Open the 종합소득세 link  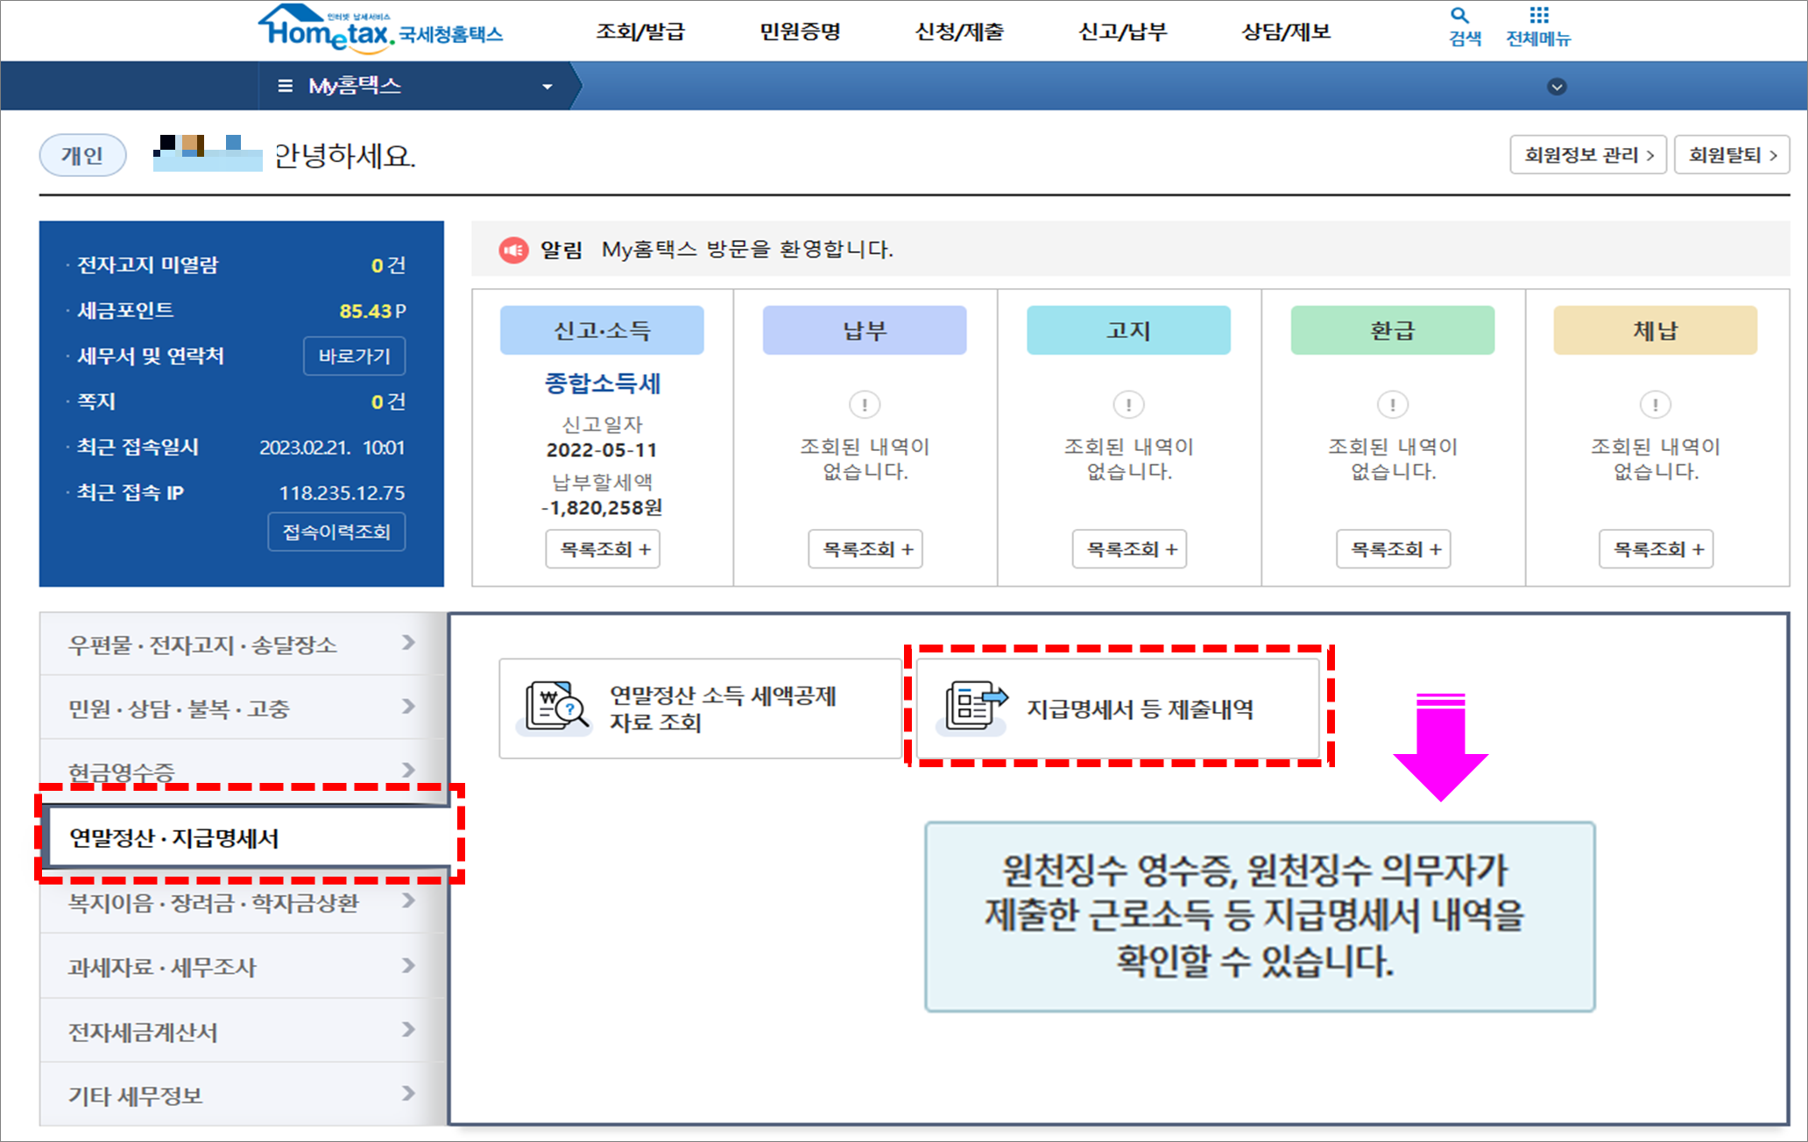pos(603,384)
